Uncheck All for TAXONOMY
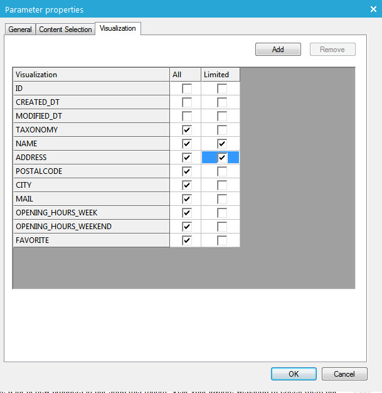The image size is (382, 393). tap(186, 130)
